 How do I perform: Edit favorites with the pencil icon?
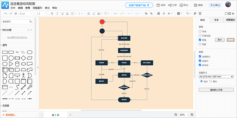31,30
